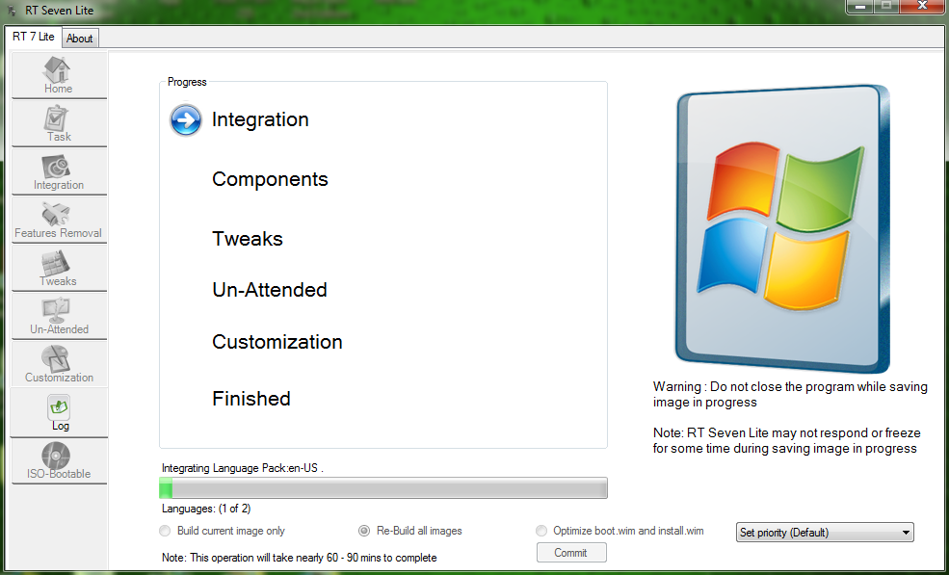Click the Integration progress step label
Image resolution: width=949 pixels, height=575 pixels.
pyautogui.click(x=260, y=119)
